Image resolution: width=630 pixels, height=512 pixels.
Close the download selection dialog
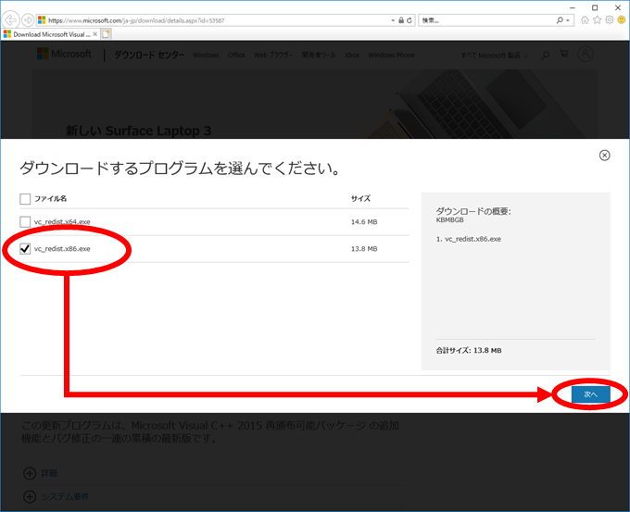coord(604,156)
